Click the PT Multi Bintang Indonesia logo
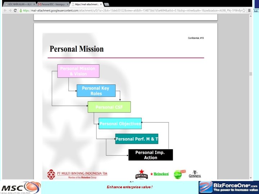 77,174
